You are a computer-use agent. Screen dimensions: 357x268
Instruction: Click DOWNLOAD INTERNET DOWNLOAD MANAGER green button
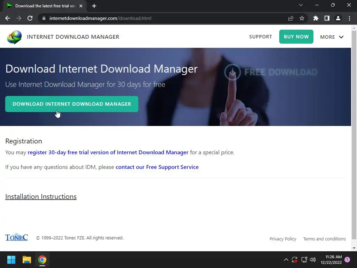tap(72, 104)
